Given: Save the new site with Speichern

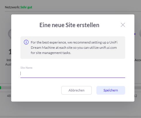Looking at the screenshot, I should coord(111,90).
